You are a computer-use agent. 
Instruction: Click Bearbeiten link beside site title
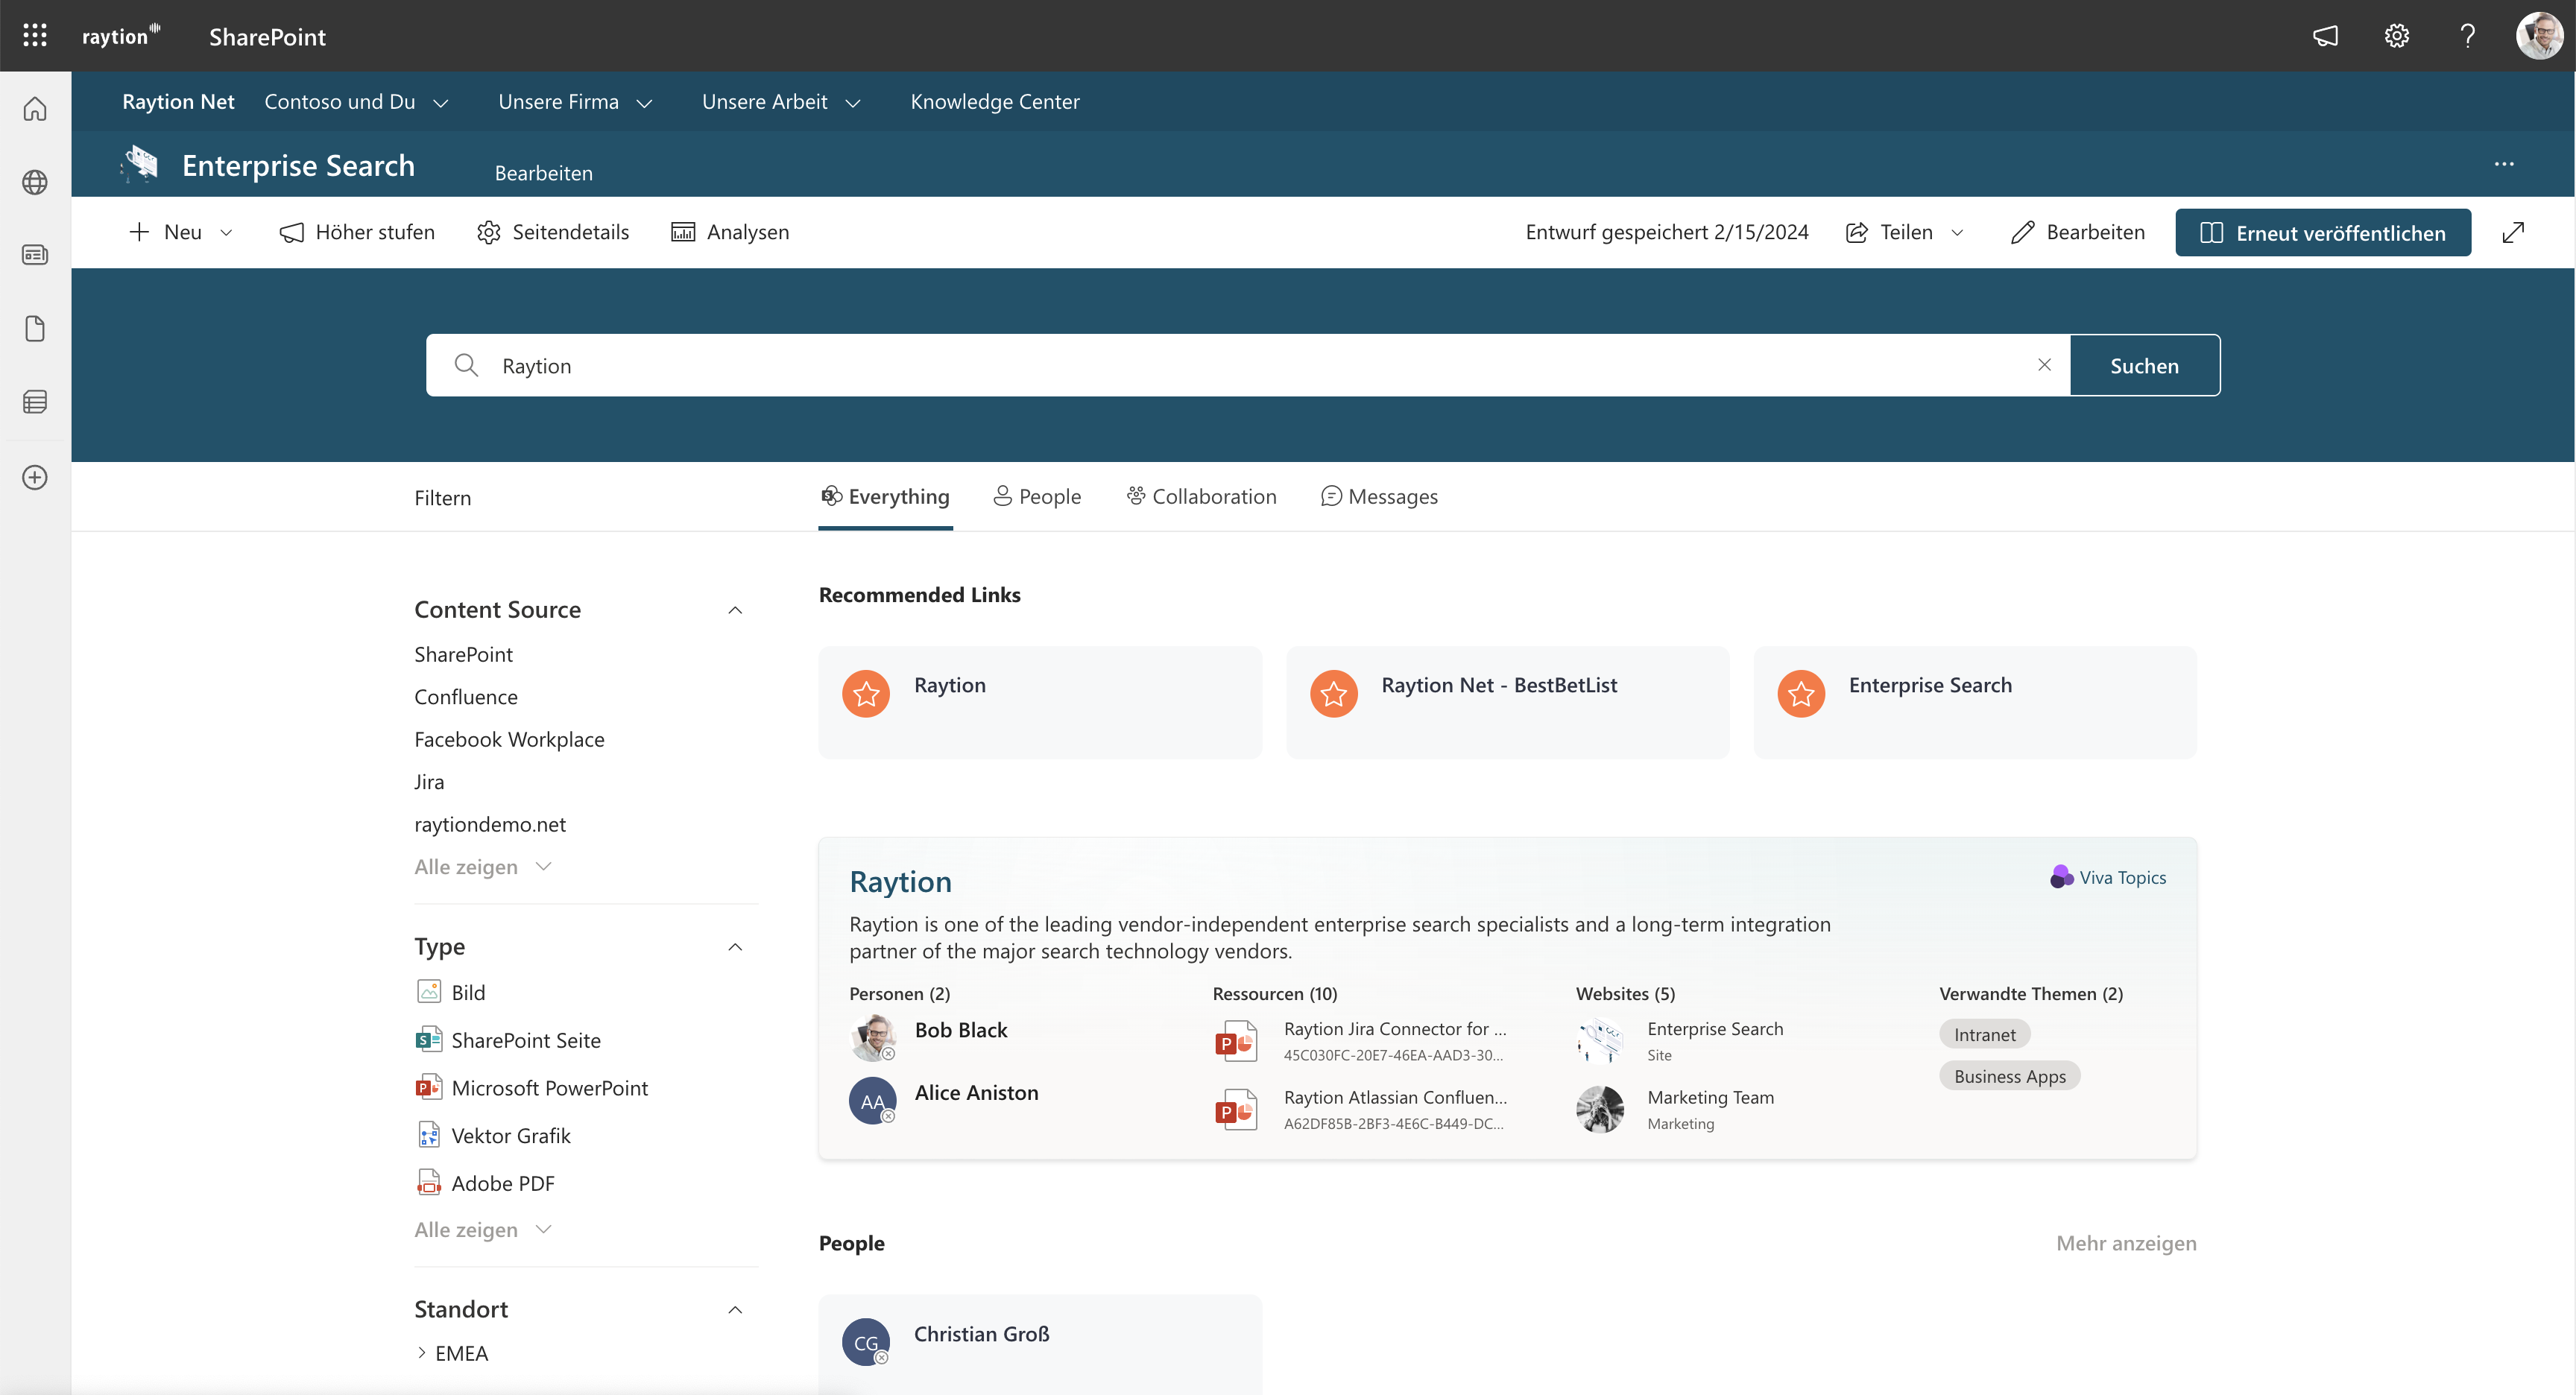(543, 173)
